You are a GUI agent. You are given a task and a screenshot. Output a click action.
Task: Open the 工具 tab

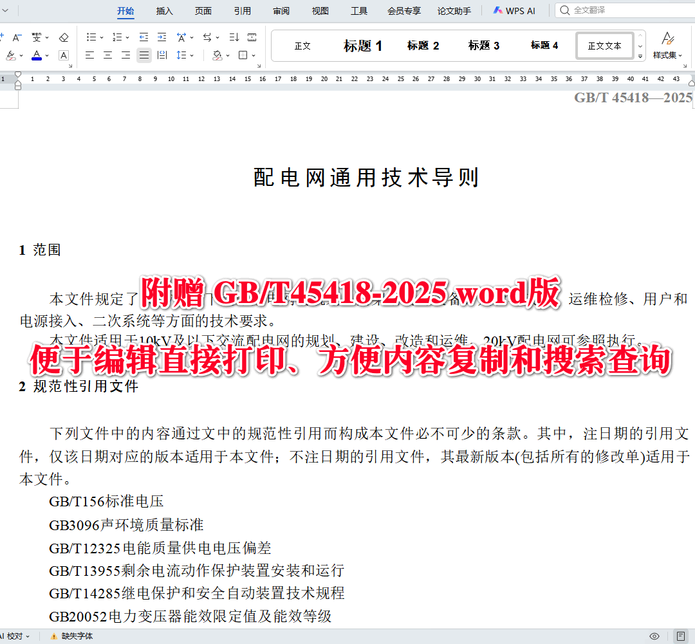tap(359, 11)
